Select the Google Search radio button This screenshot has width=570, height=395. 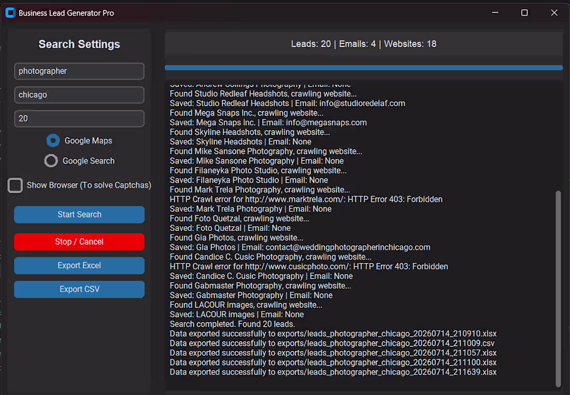51,161
